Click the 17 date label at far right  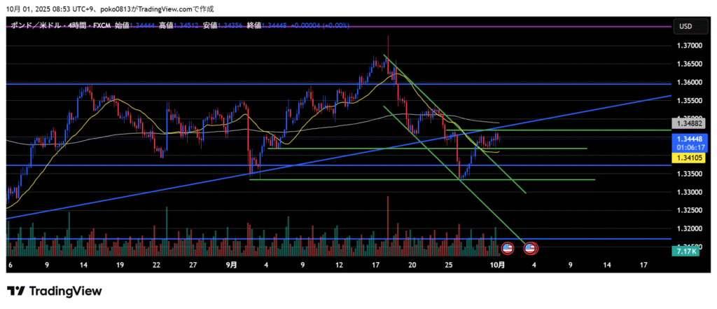point(643,266)
